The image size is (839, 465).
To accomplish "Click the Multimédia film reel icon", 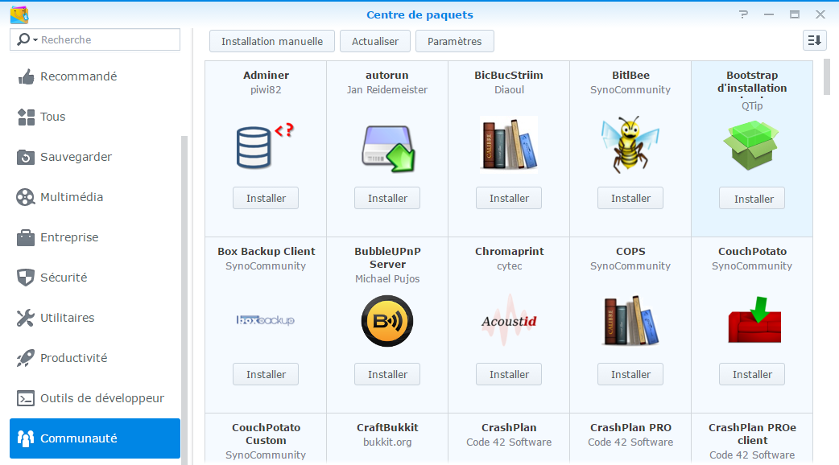I will pos(26,197).
